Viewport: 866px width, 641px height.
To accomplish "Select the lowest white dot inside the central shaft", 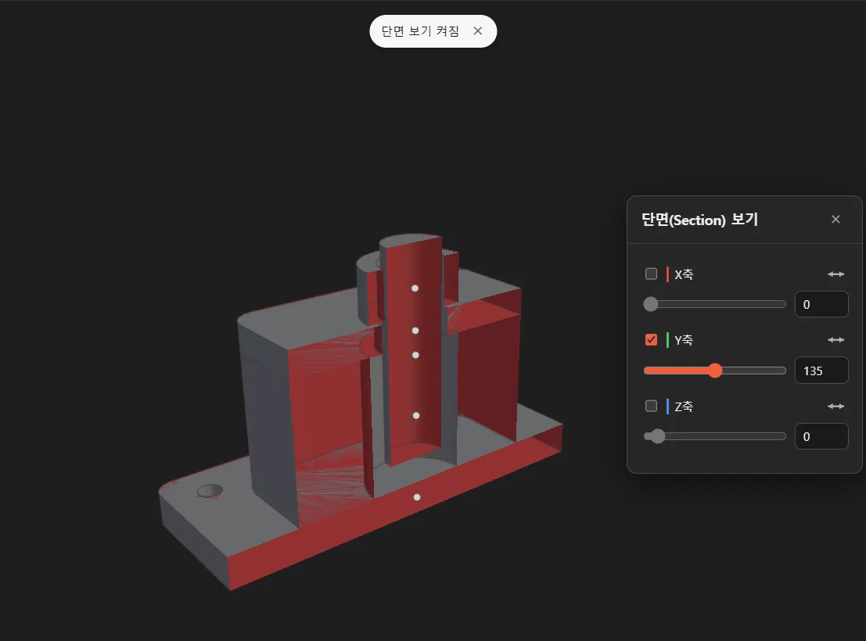I will 416,416.
